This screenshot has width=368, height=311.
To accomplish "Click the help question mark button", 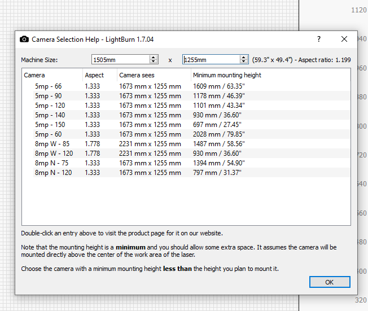I will 319,39.
